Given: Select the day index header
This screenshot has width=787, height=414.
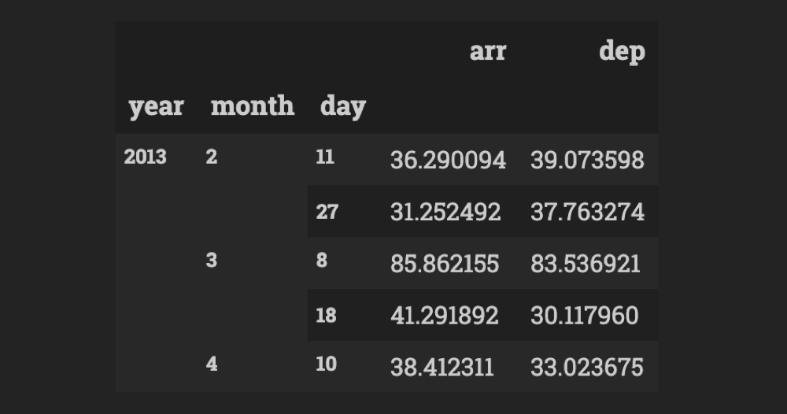Looking at the screenshot, I should (x=343, y=106).
